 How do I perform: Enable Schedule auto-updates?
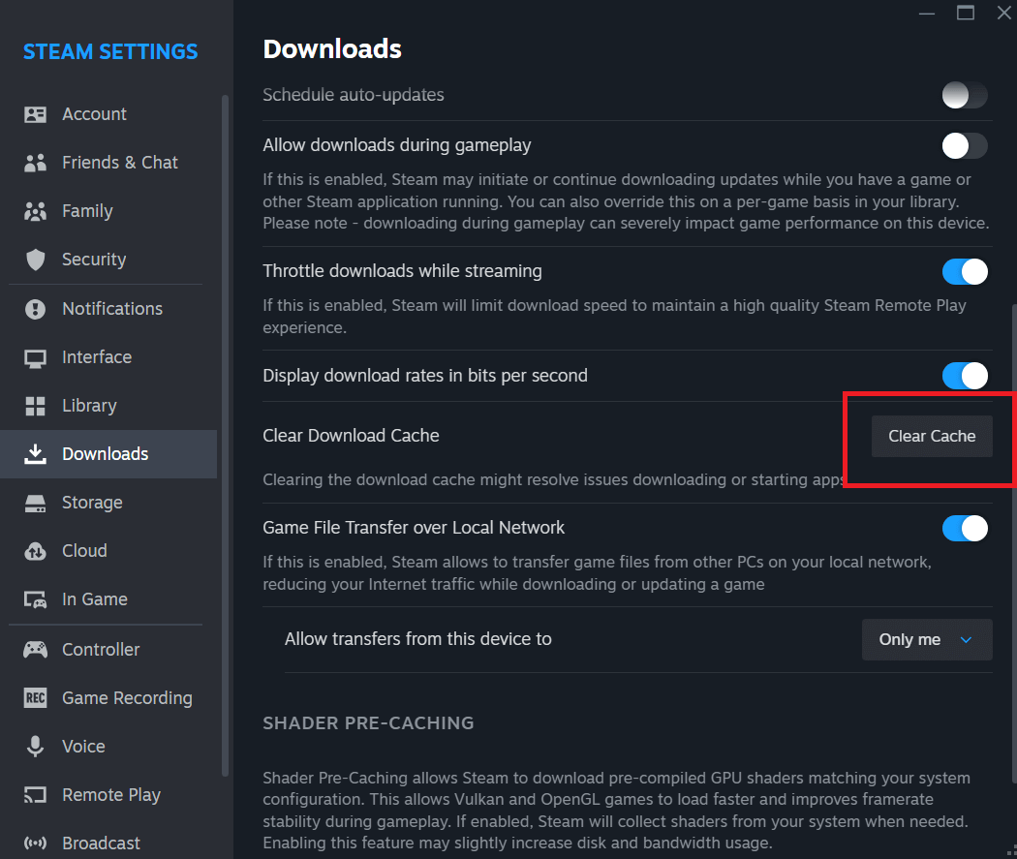(x=964, y=95)
